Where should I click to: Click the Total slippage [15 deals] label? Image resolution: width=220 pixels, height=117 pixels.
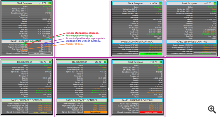coord(19,108)
